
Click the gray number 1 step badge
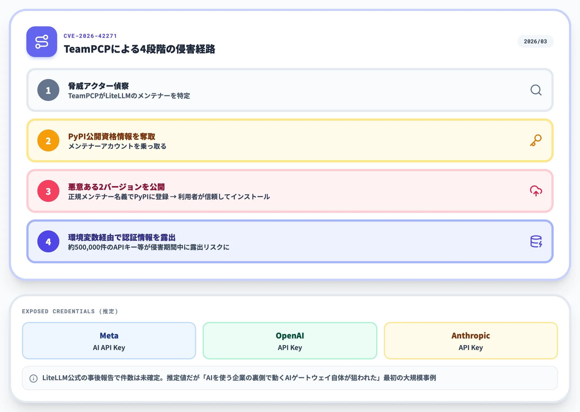click(48, 90)
